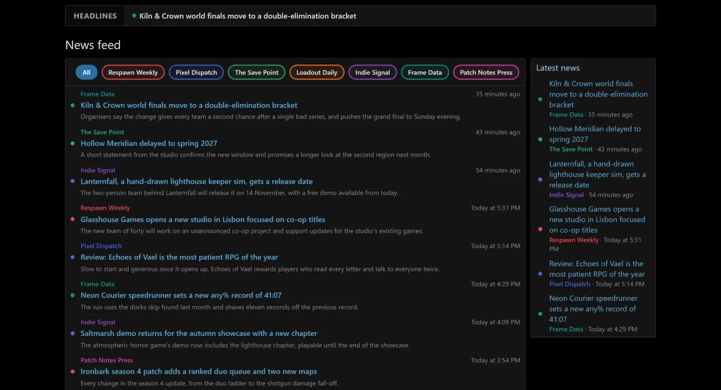This screenshot has width=721, height=390.
Task: Click the '35 minutes ago' timestamp in feed
Action: tap(497, 94)
